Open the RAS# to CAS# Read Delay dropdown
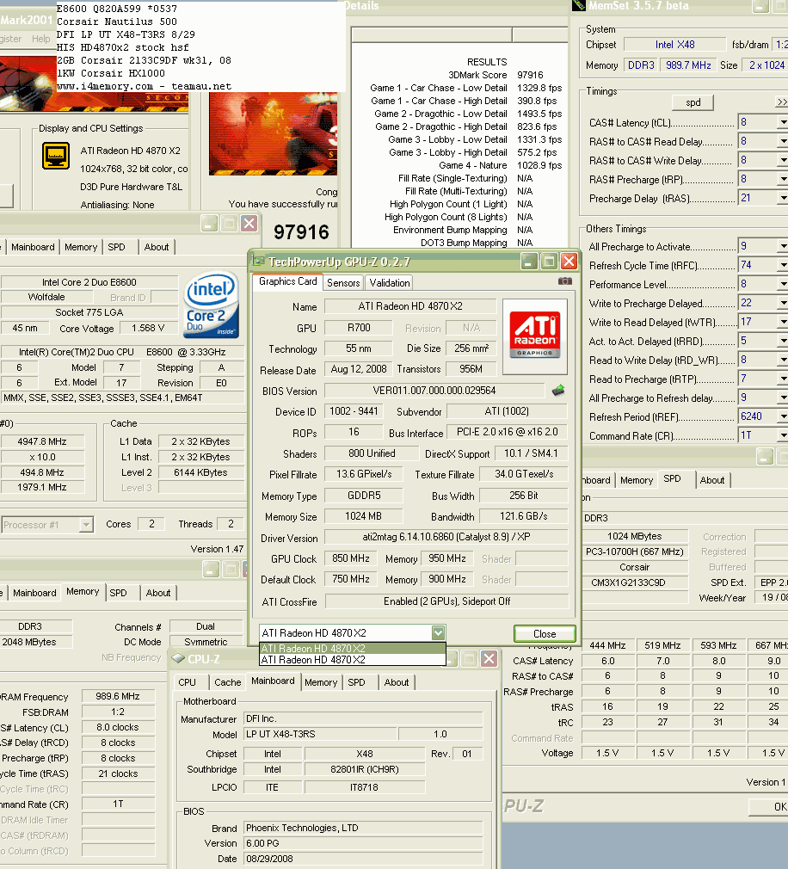The image size is (788, 869). [x=783, y=141]
